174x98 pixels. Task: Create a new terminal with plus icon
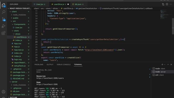click(x=162, y=65)
